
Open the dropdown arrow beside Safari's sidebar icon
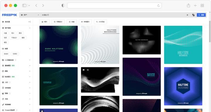[x=29, y=6]
